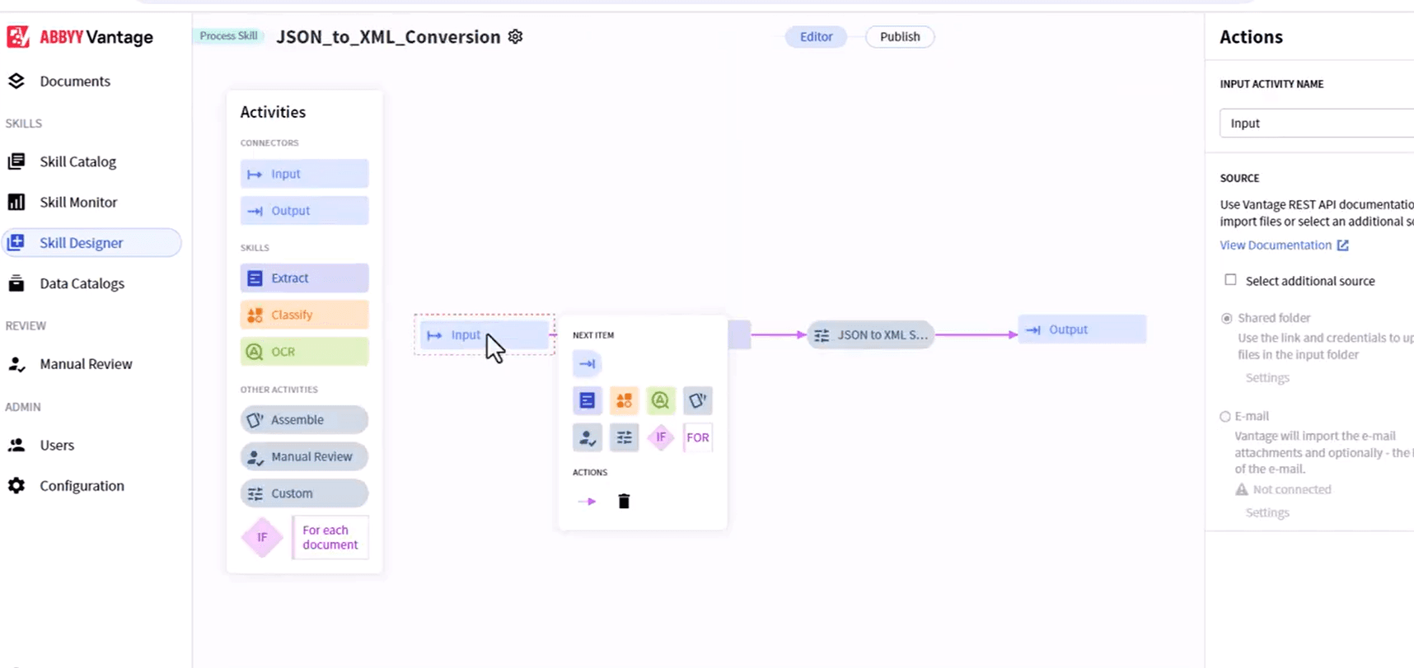
Task: Edit the Input Activity Name field
Action: [x=1317, y=123]
